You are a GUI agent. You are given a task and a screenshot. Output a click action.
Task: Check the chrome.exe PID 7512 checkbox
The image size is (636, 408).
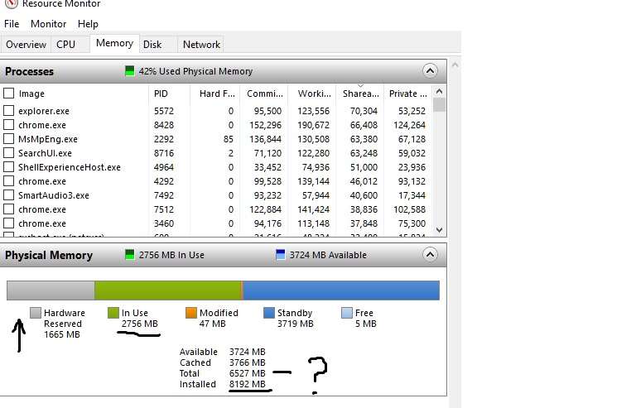(8, 209)
